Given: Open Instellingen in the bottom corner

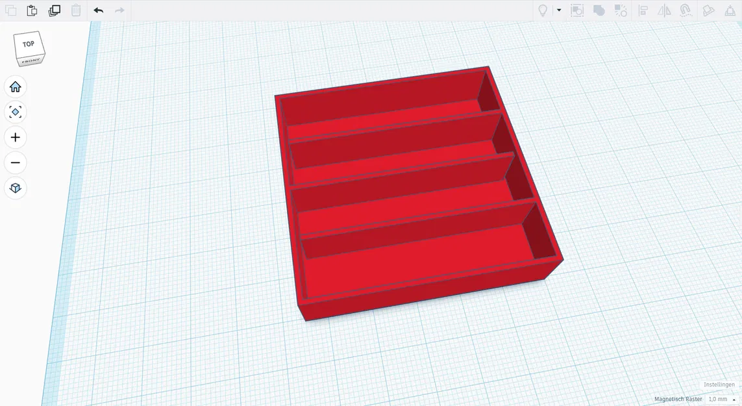Looking at the screenshot, I should click(719, 385).
